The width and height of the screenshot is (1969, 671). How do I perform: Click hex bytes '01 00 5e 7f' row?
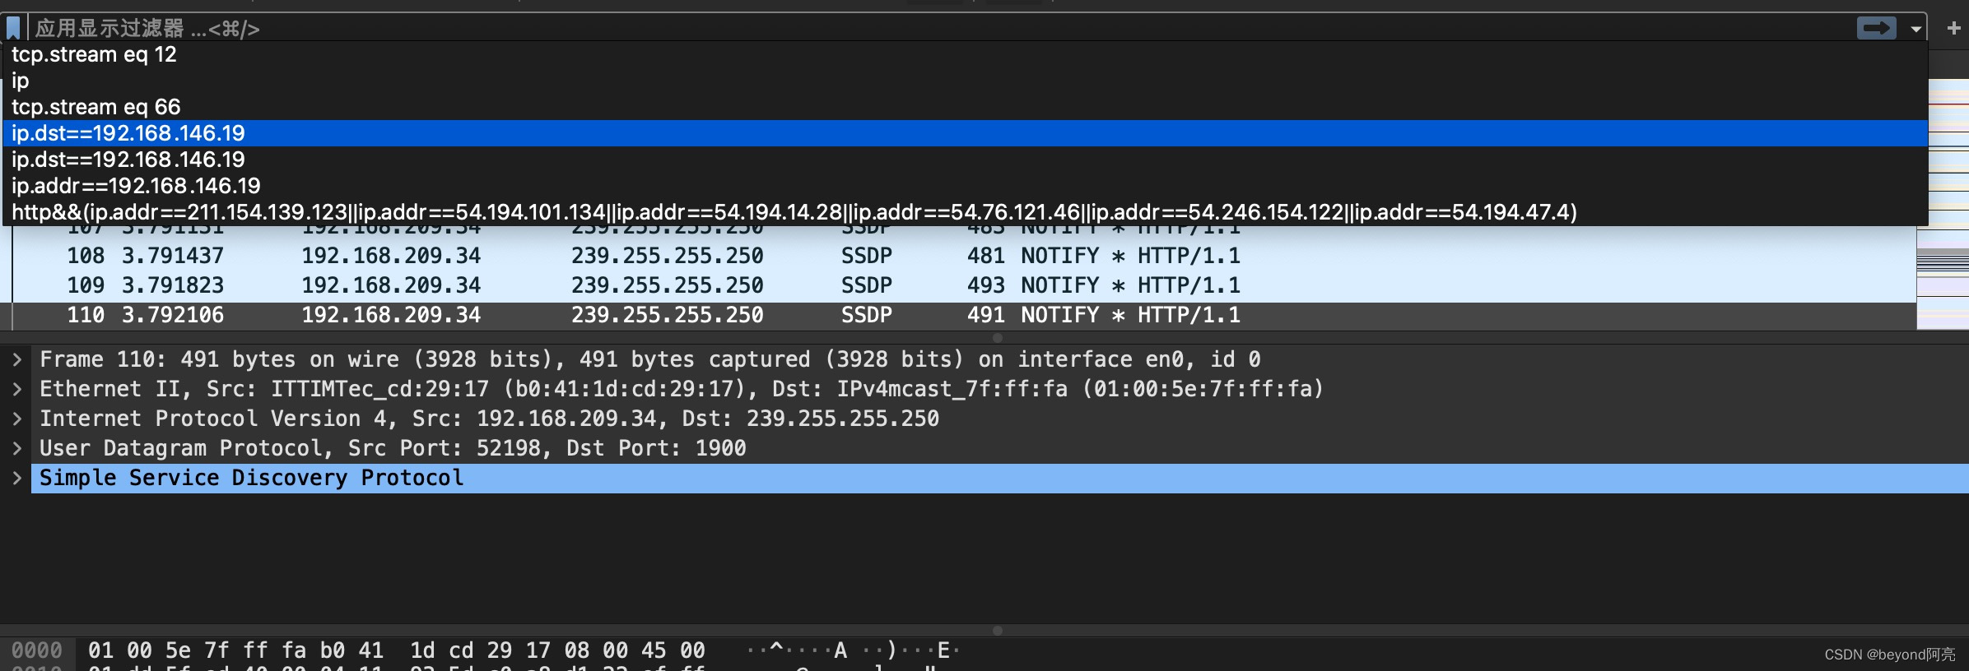pos(397,650)
